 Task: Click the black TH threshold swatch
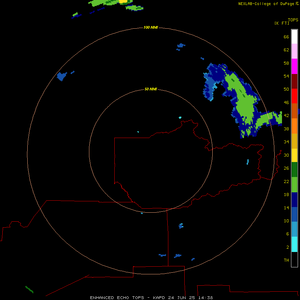click(294, 259)
